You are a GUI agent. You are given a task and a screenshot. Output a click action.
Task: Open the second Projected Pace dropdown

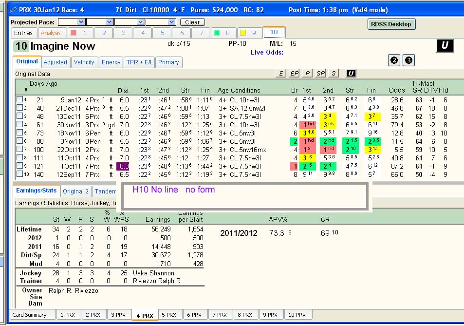[x=109, y=22]
